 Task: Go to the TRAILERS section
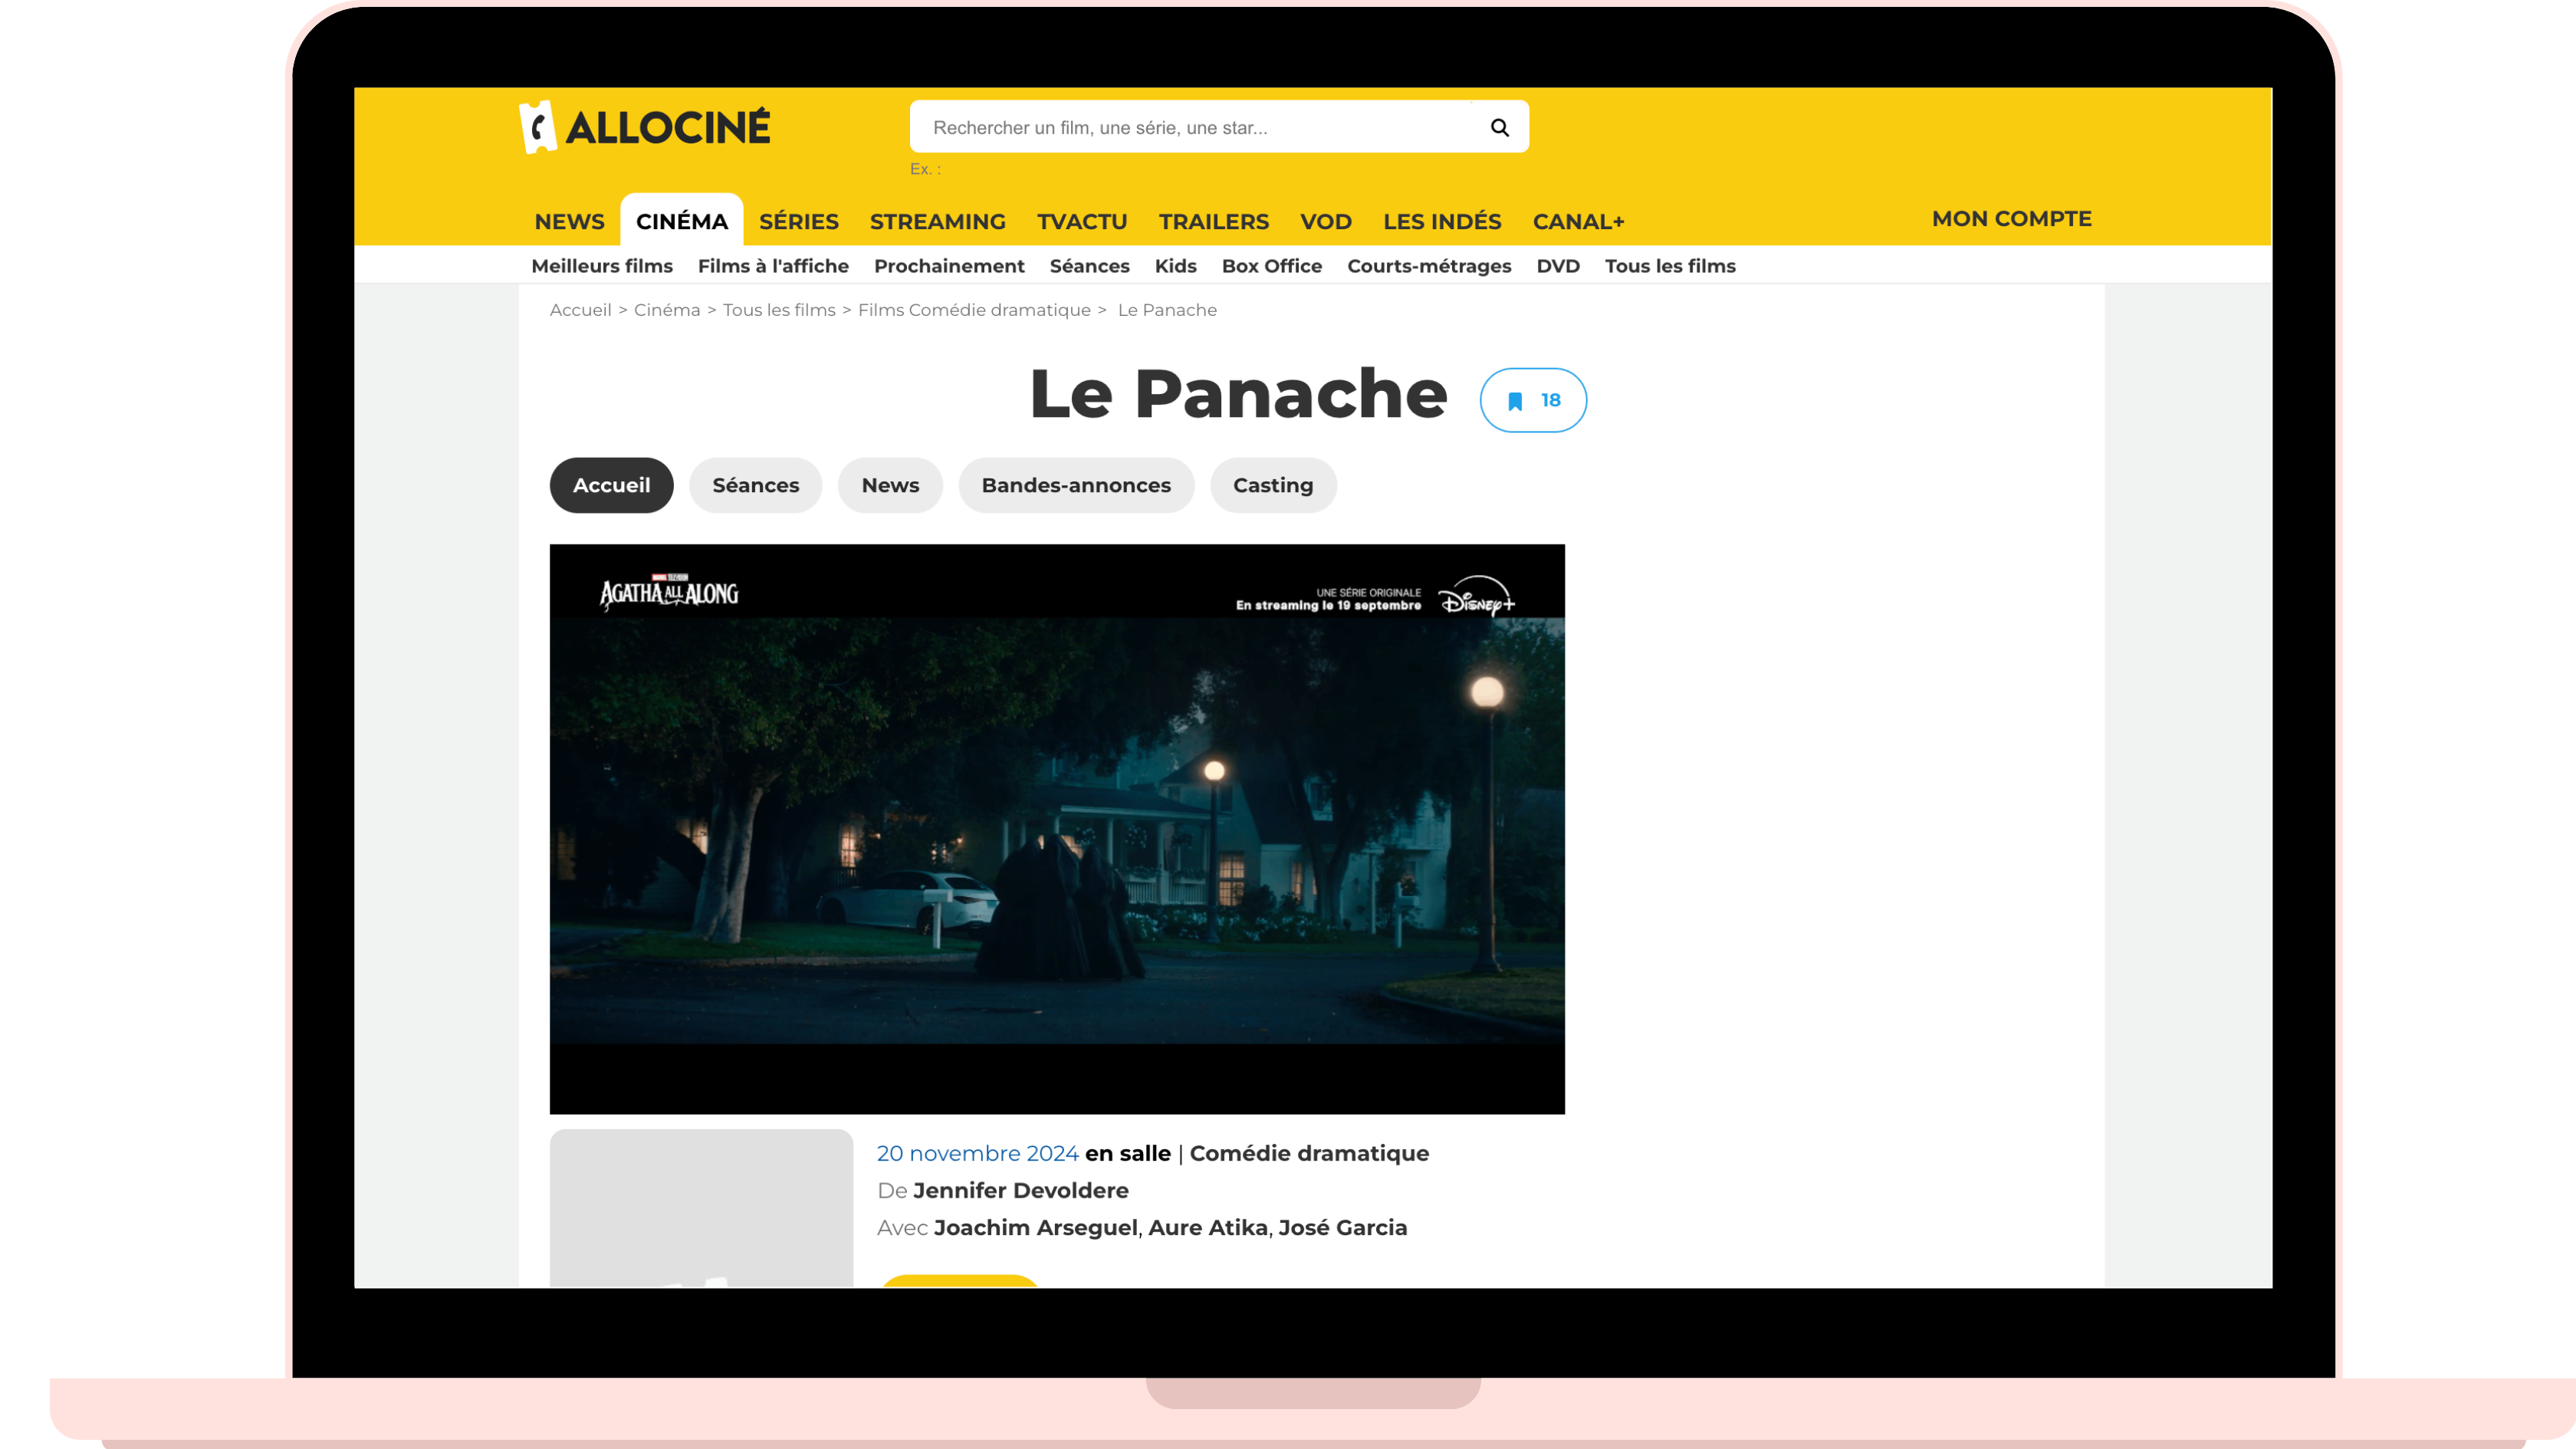click(1213, 221)
